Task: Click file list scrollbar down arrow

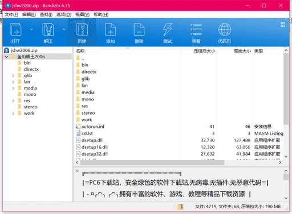Action: tap(286, 156)
